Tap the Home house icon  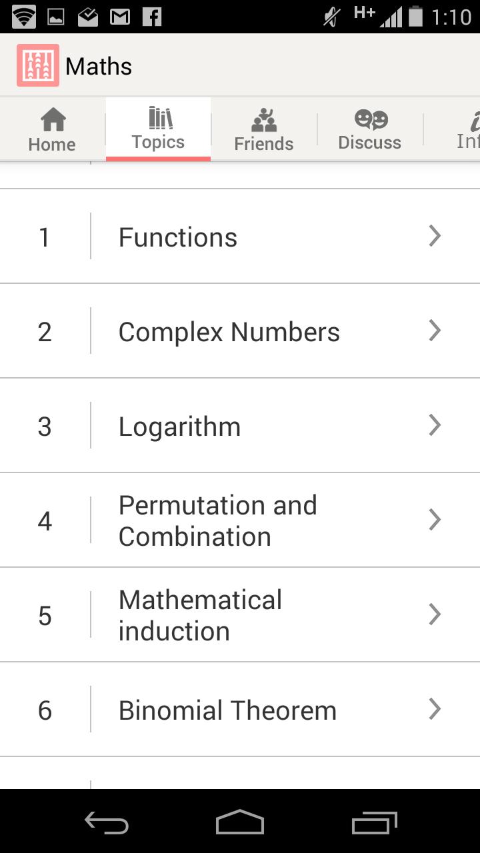[53, 120]
